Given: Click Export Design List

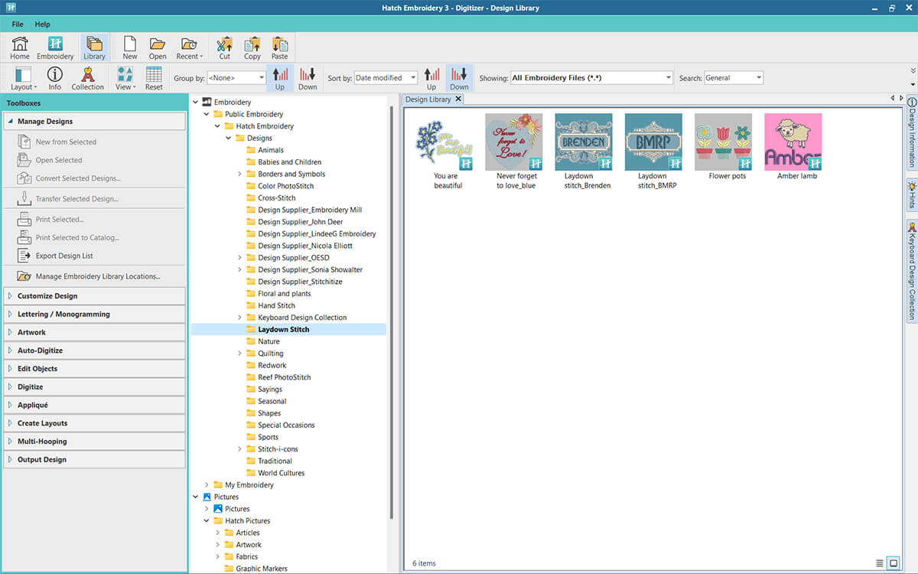Looking at the screenshot, I should 64,256.
